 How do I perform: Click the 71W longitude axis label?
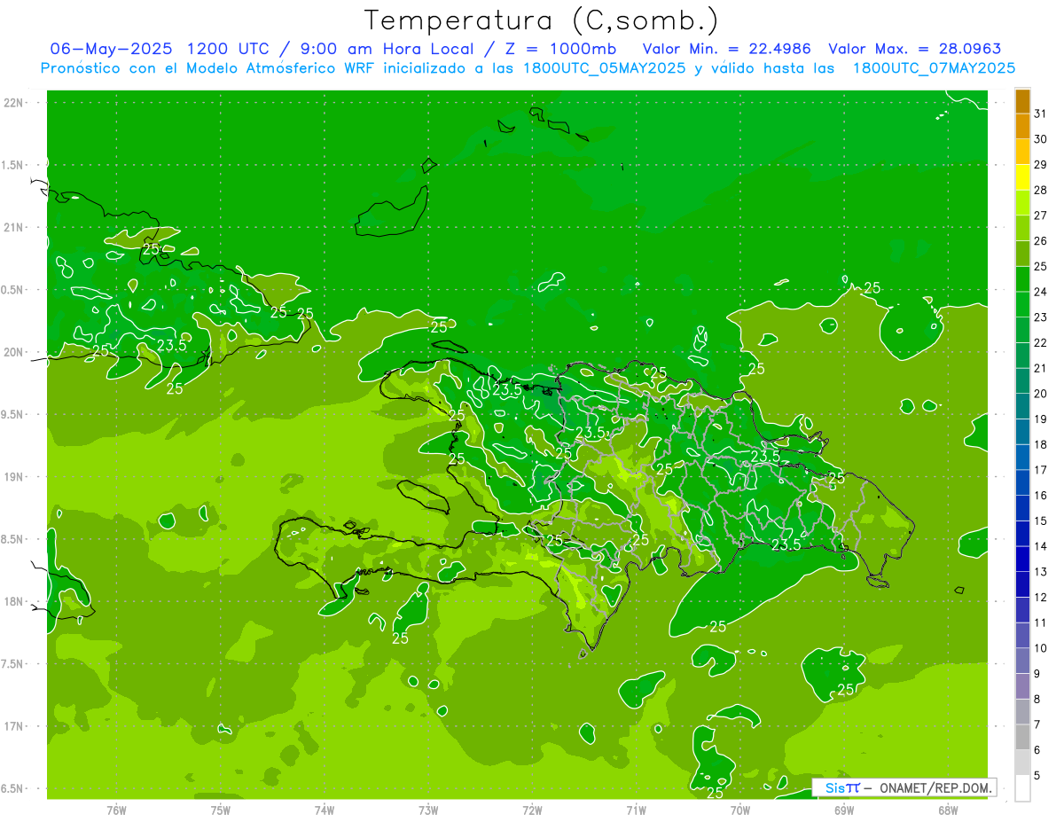636,810
